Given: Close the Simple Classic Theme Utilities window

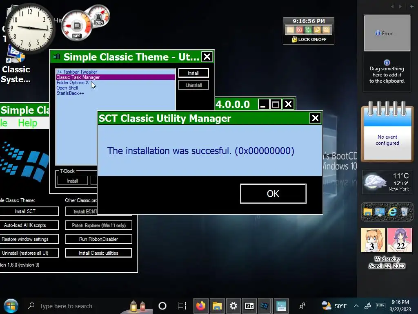Looking at the screenshot, I should [x=207, y=56].
